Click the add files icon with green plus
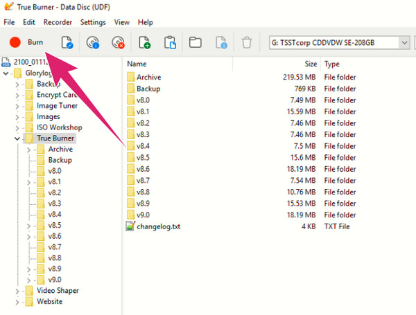 coord(144,42)
